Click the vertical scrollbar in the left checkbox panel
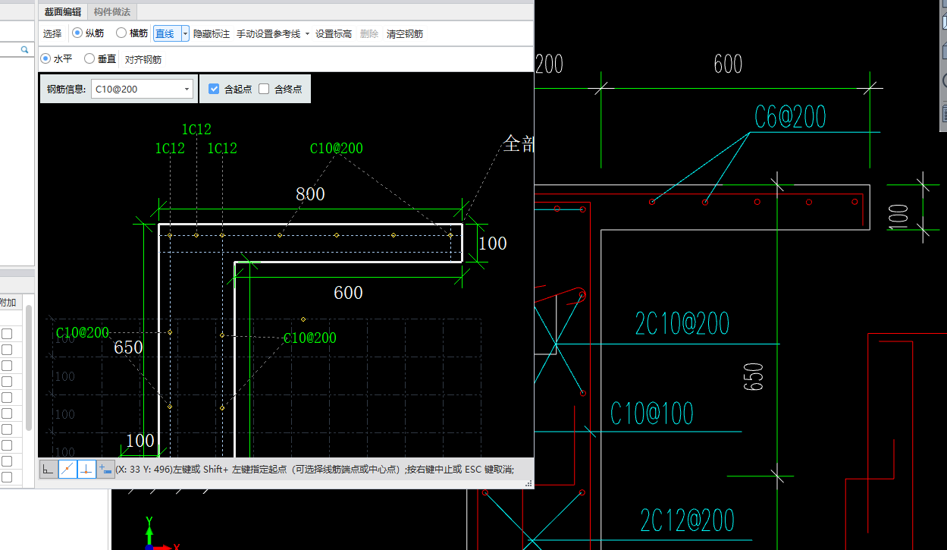Screen dimensions: 947x550 29,368
